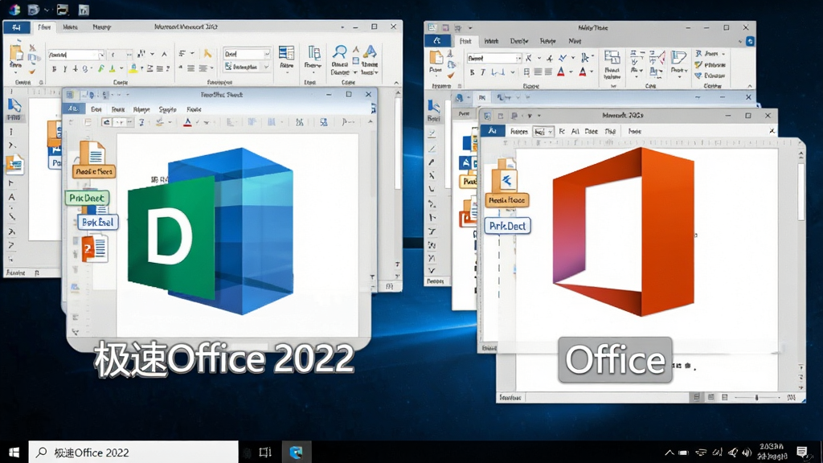The height and width of the screenshot is (463, 823).
Task: Click the large gray Office button
Action: (x=615, y=359)
